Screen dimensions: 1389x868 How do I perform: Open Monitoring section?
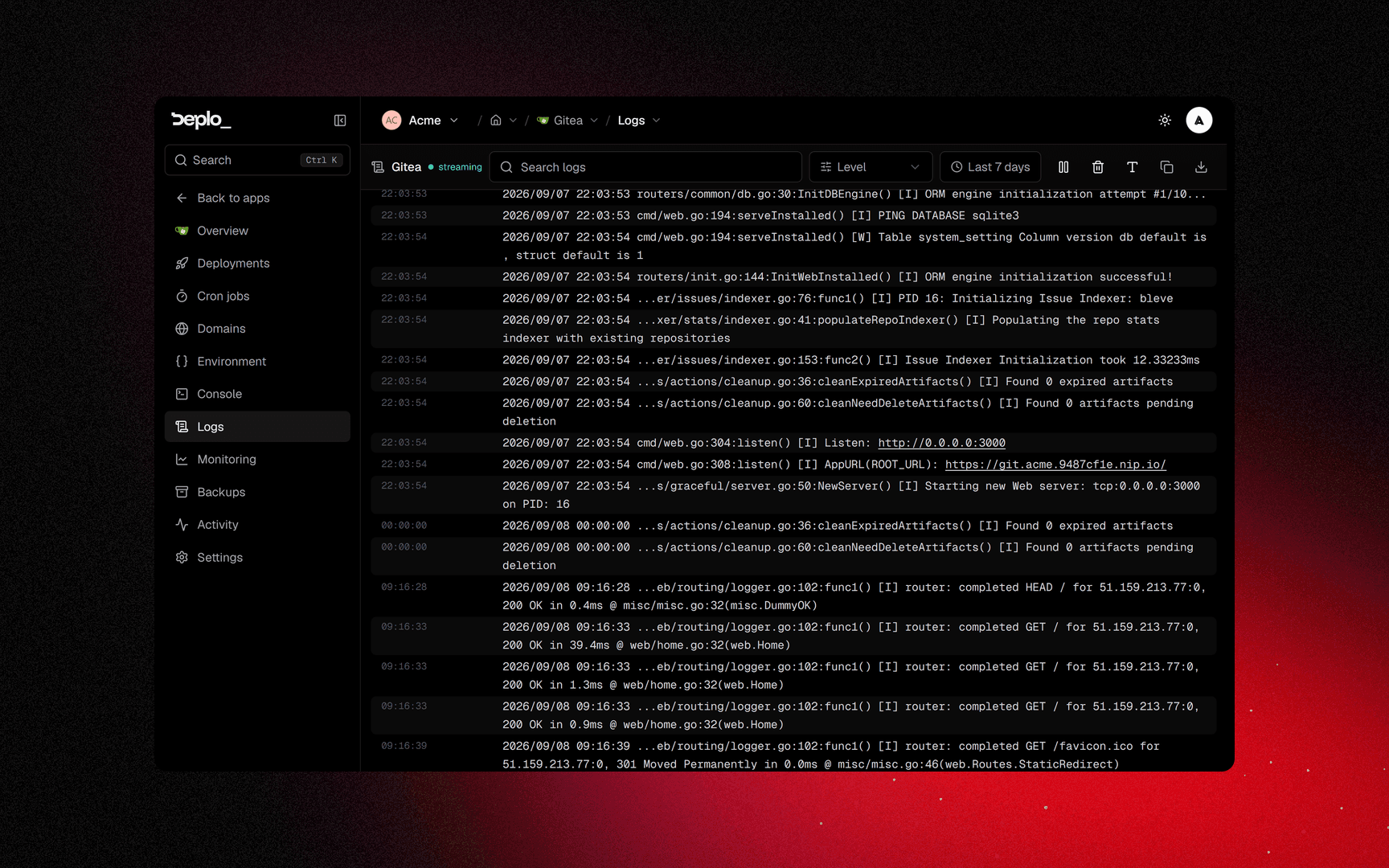(x=257, y=459)
